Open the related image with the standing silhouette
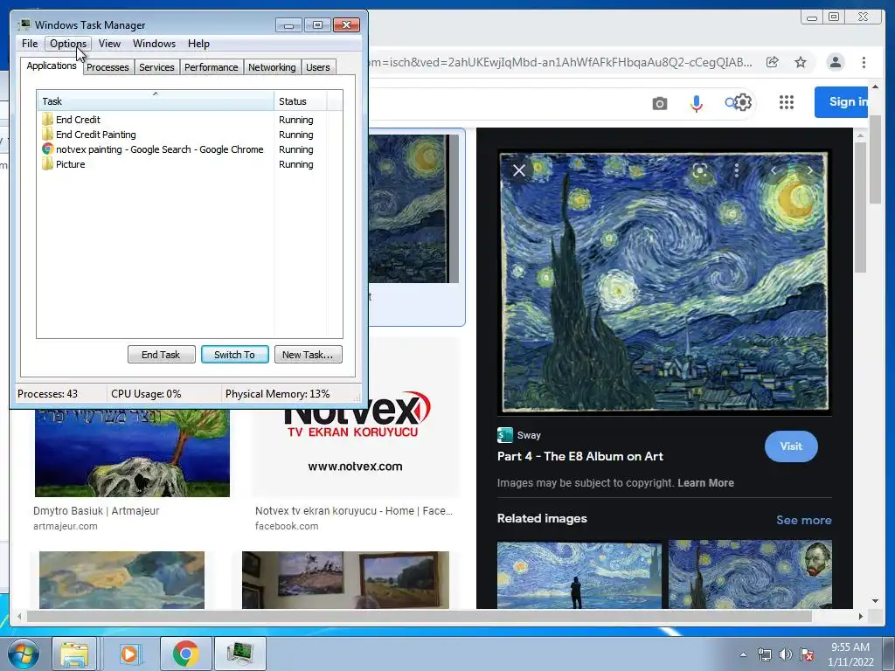This screenshot has height=671, width=895. 579,574
